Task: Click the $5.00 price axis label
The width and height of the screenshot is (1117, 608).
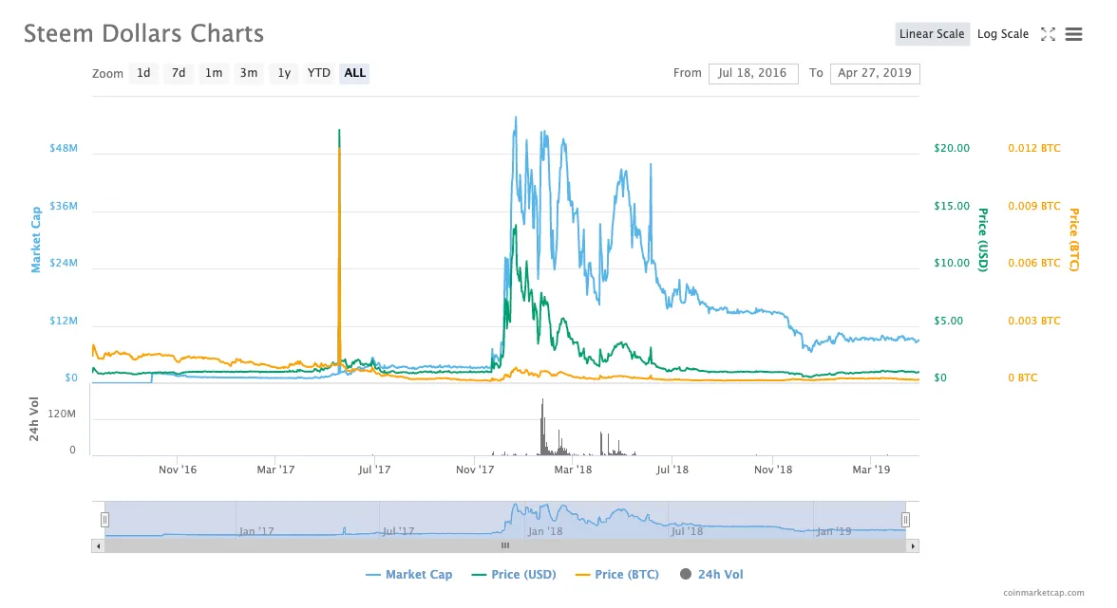Action: click(x=948, y=321)
